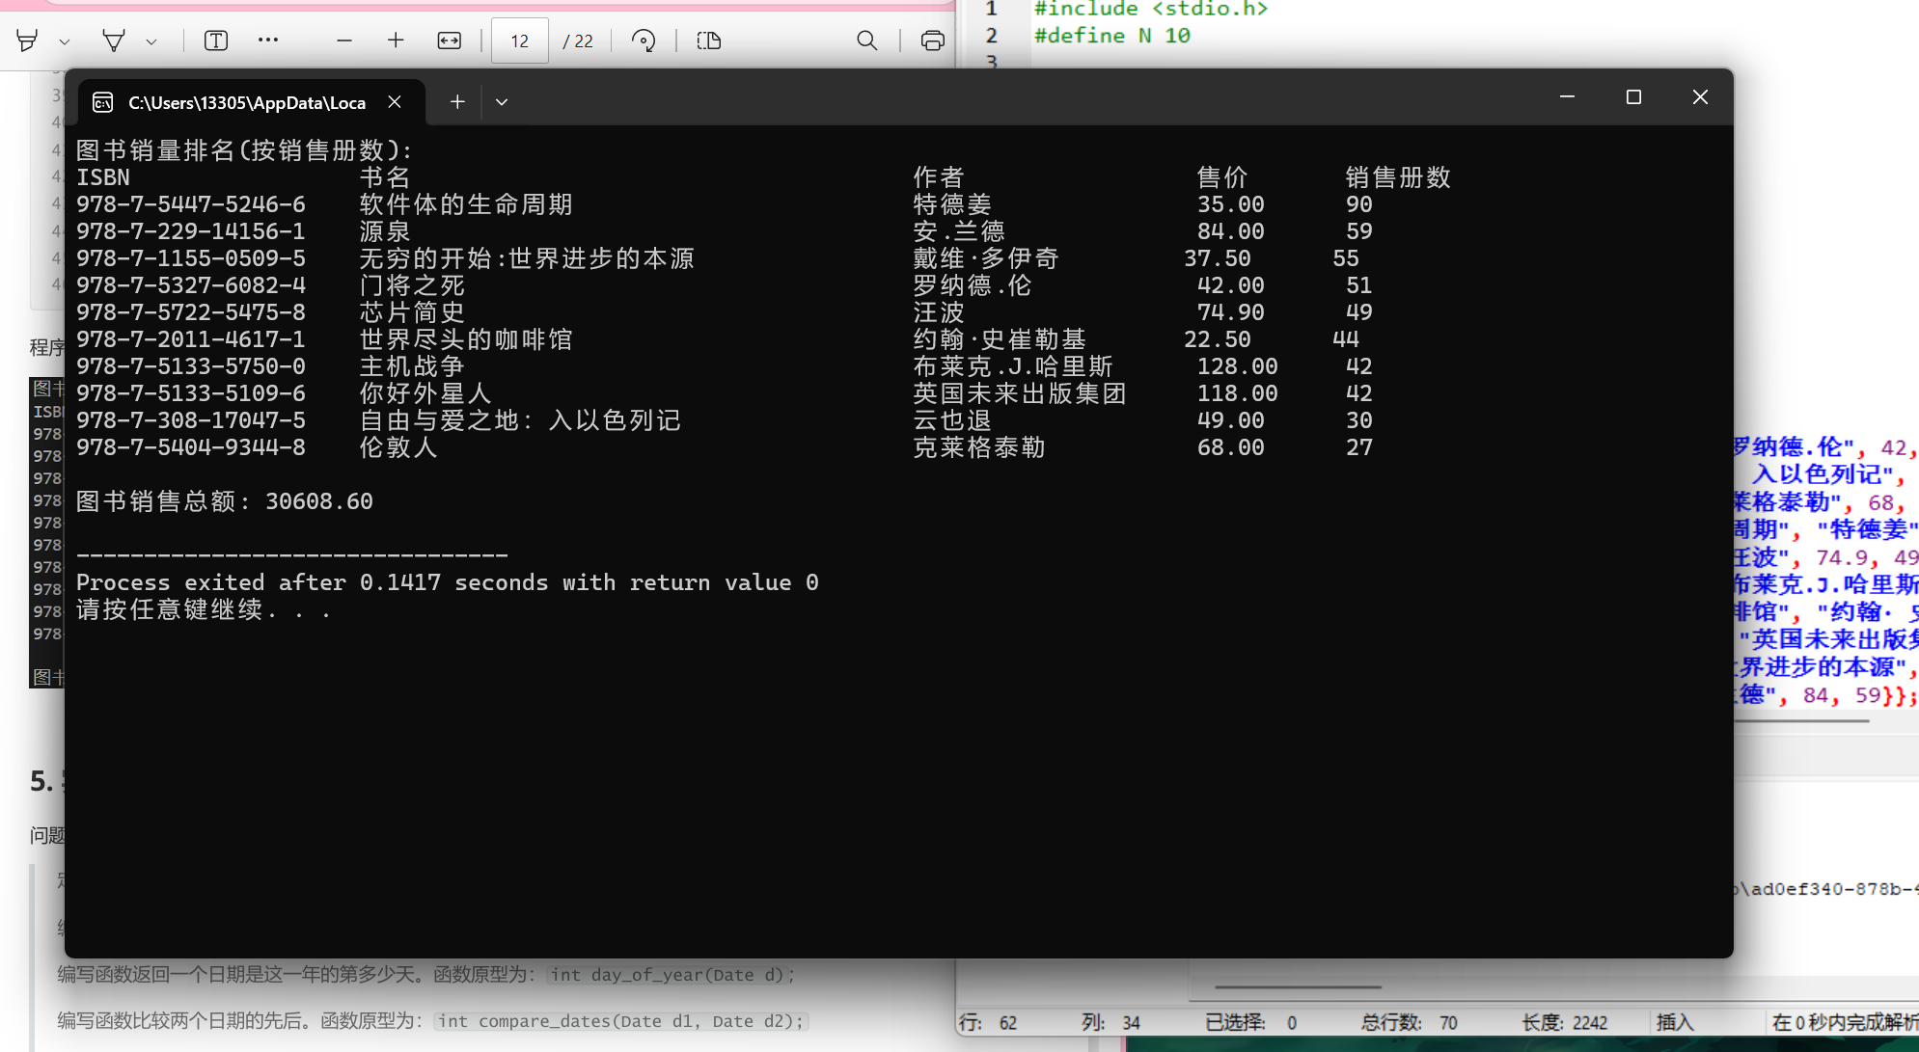Toggle insert mode in the editor status bar
The width and height of the screenshot is (1919, 1052).
point(1676,1022)
